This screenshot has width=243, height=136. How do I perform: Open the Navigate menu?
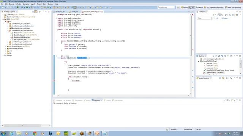[26, 4]
